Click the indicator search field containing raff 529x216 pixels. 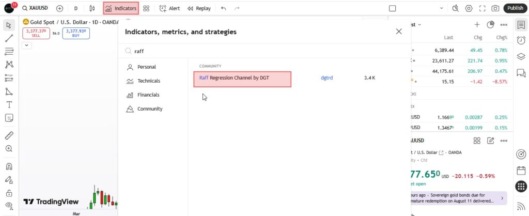[264, 51]
